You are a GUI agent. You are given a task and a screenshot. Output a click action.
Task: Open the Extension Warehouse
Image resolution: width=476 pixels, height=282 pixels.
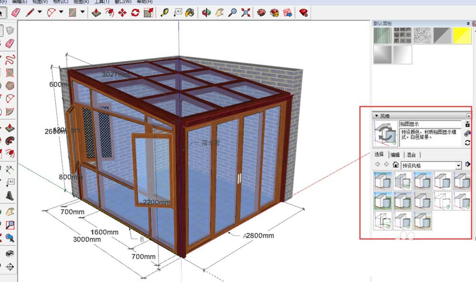click(x=275, y=12)
